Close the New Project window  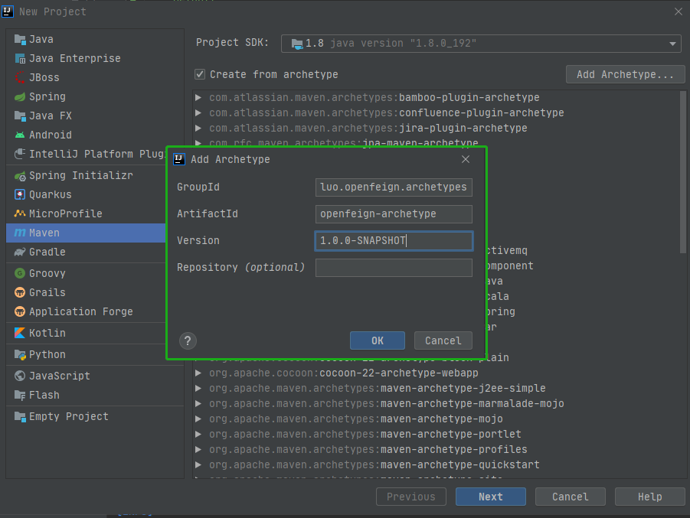(x=678, y=12)
